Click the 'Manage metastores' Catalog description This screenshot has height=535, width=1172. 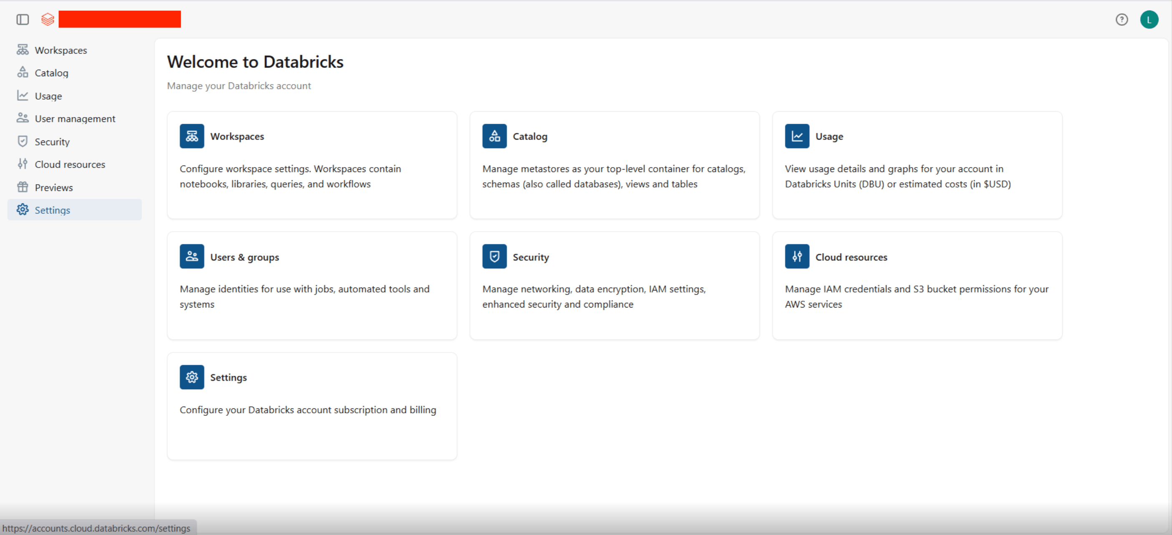[x=614, y=176]
